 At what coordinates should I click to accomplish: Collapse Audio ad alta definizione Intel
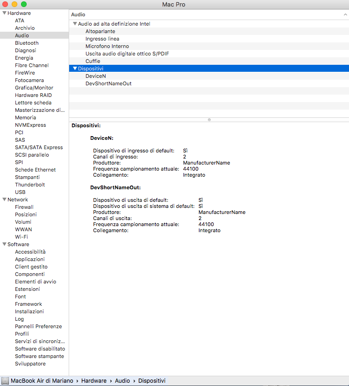pyautogui.click(x=75, y=24)
